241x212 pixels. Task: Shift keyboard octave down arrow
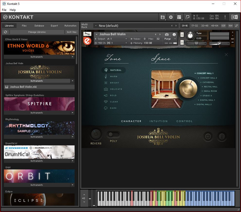tap(84, 202)
